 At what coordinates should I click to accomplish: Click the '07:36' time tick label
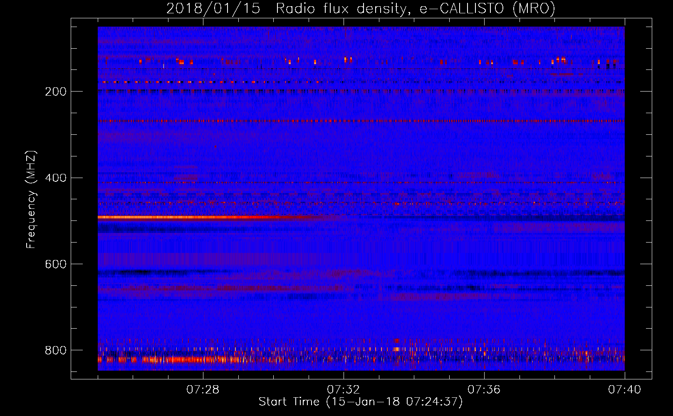click(484, 390)
